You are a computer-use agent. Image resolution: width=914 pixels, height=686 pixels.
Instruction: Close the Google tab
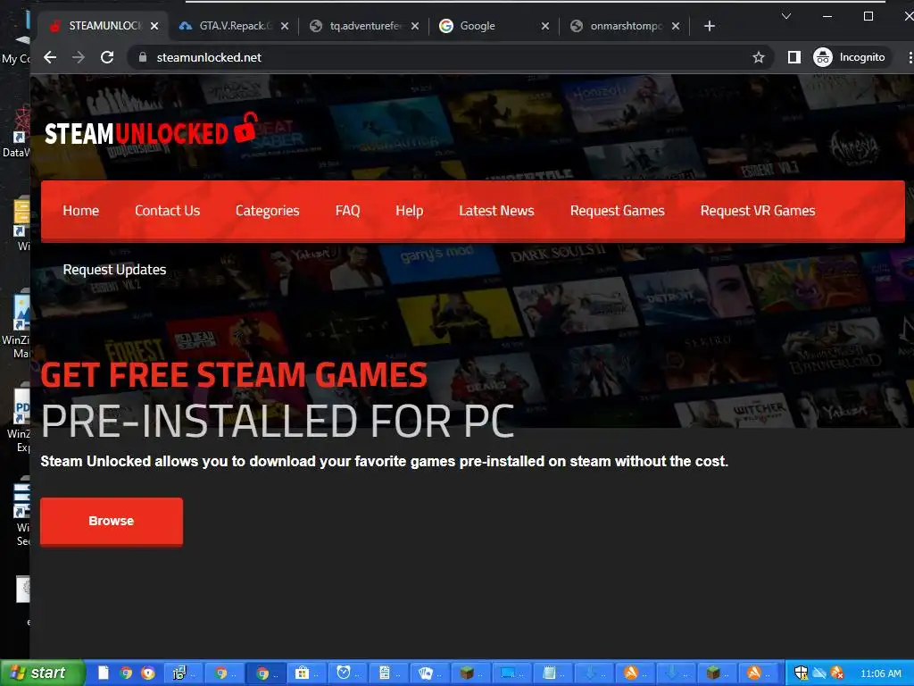(x=545, y=26)
